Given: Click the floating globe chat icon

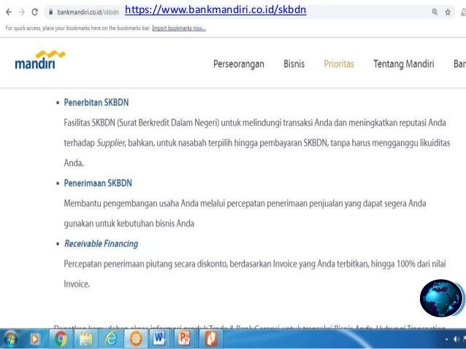Looking at the screenshot, I should pyautogui.click(x=441, y=298).
